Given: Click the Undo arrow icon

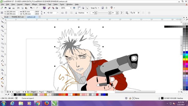Looking at the screenshot, I should (31, 8).
